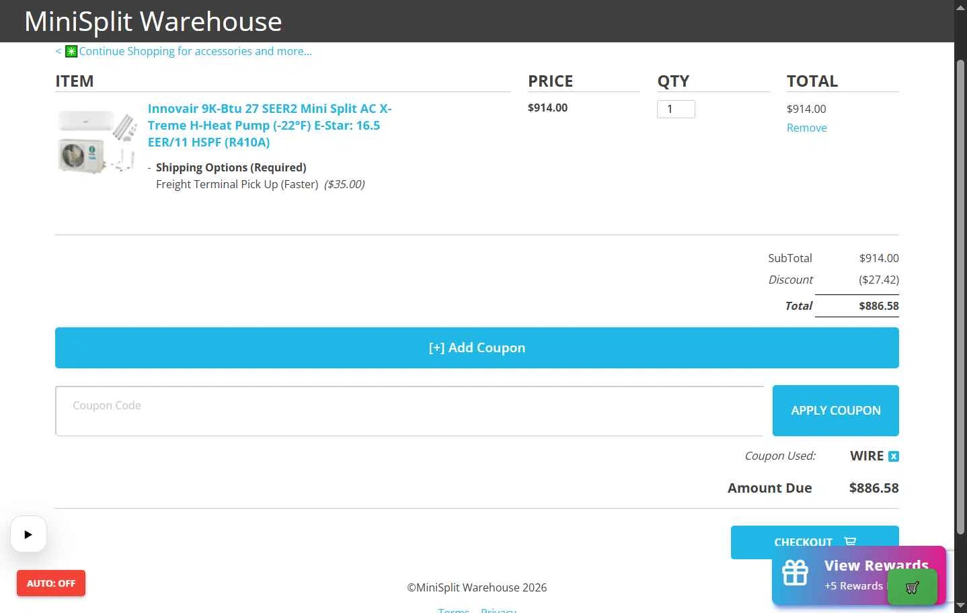Click the Amount Due value $886.58
Viewport: 967px width, 613px height.
point(874,488)
